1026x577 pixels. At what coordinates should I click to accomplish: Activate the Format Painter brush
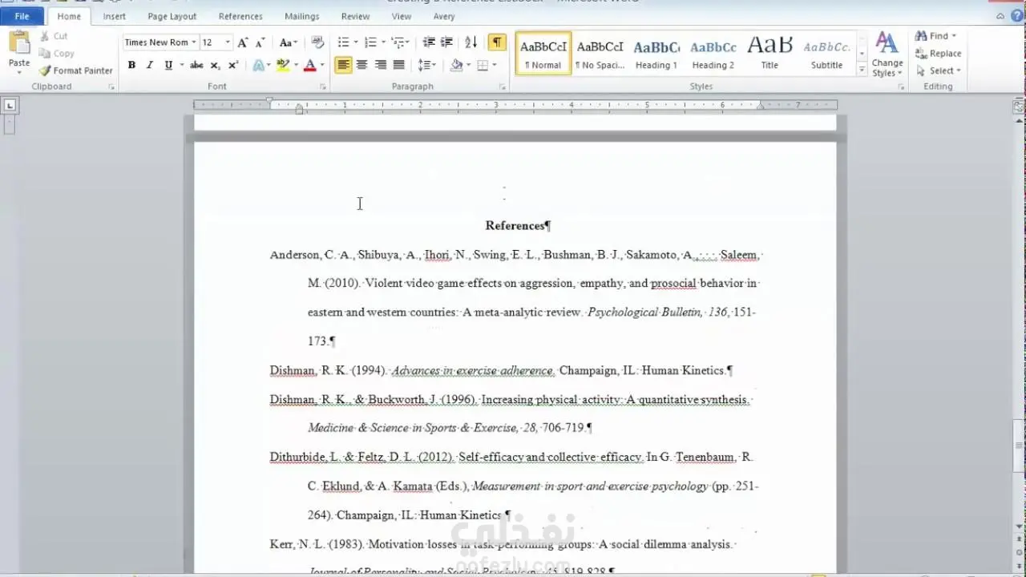[x=45, y=71]
